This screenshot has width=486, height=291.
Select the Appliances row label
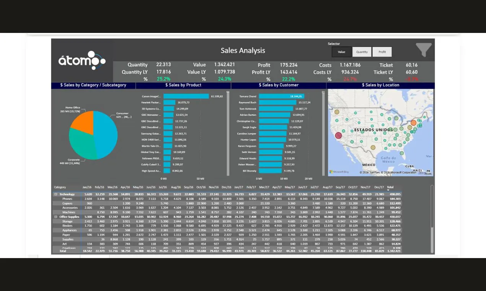click(x=70, y=231)
